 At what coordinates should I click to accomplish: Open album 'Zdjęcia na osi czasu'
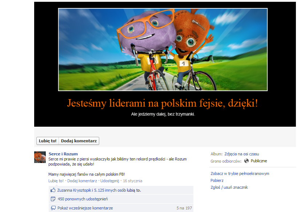click(242, 154)
